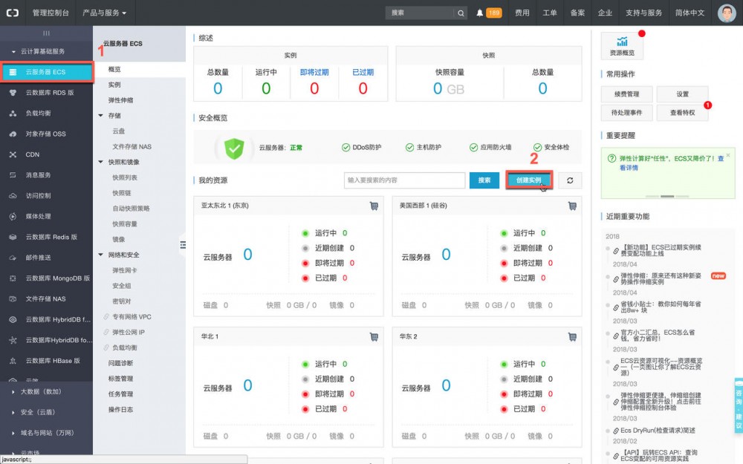Expand the 大数据（数加） group

[x=13, y=392]
